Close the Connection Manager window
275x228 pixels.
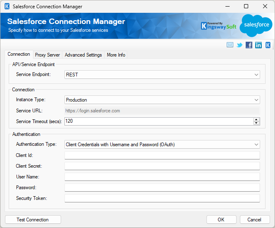(x=265, y=7)
